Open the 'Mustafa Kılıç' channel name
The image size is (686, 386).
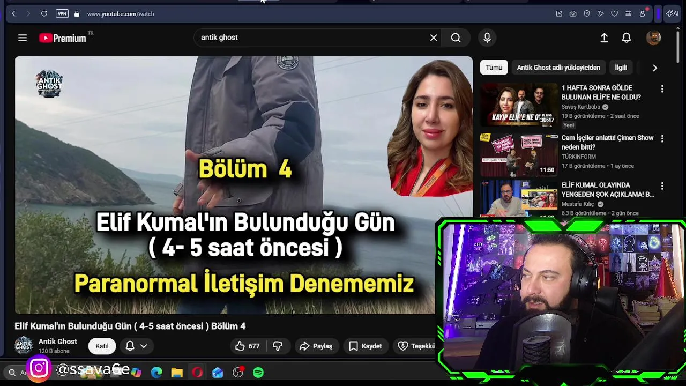click(x=578, y=204)
